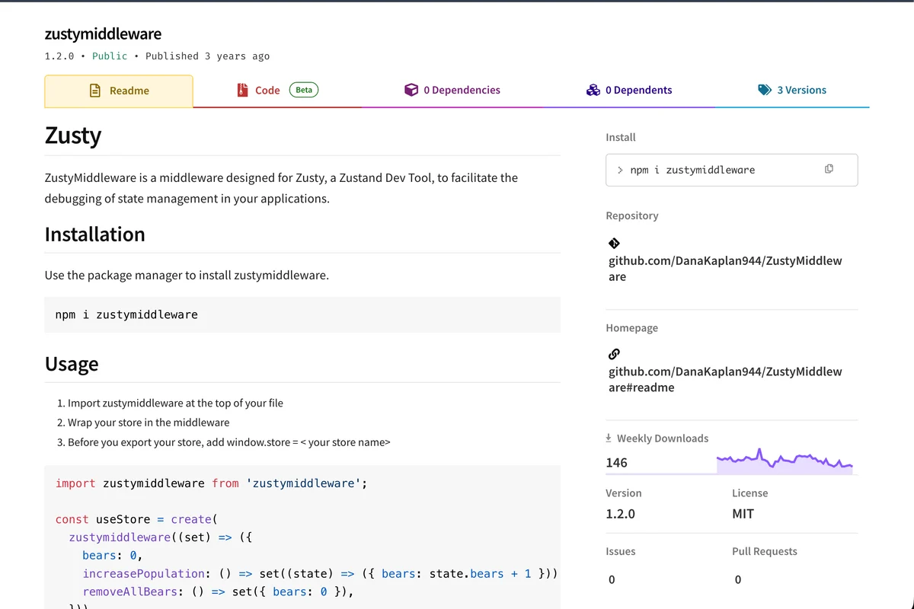Click the increasePopulation code line
The width and height of the screenshot is (914, 609).
point(320,573)
